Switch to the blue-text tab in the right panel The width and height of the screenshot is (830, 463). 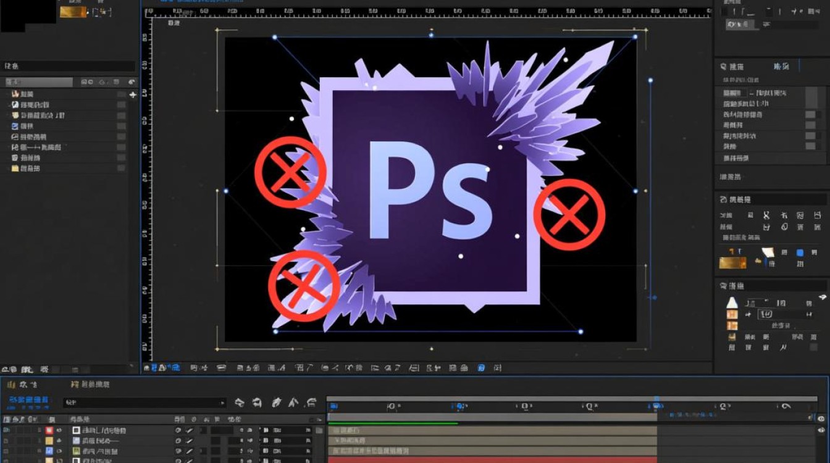click(x=781, y=67)
